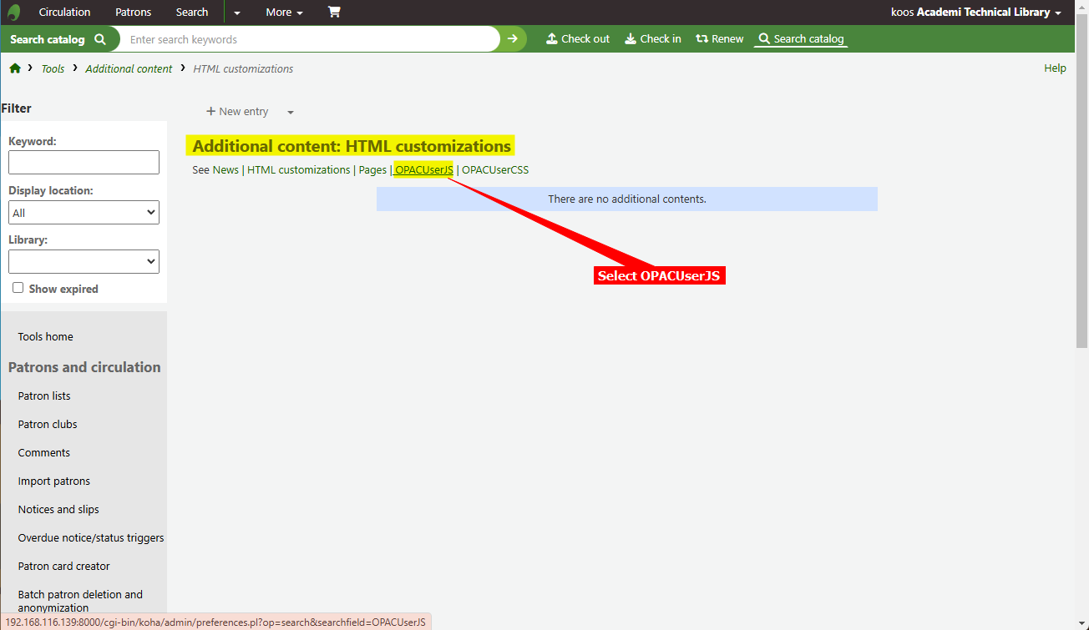
Task: Select the Check in icon button
Action: (653, 39)
